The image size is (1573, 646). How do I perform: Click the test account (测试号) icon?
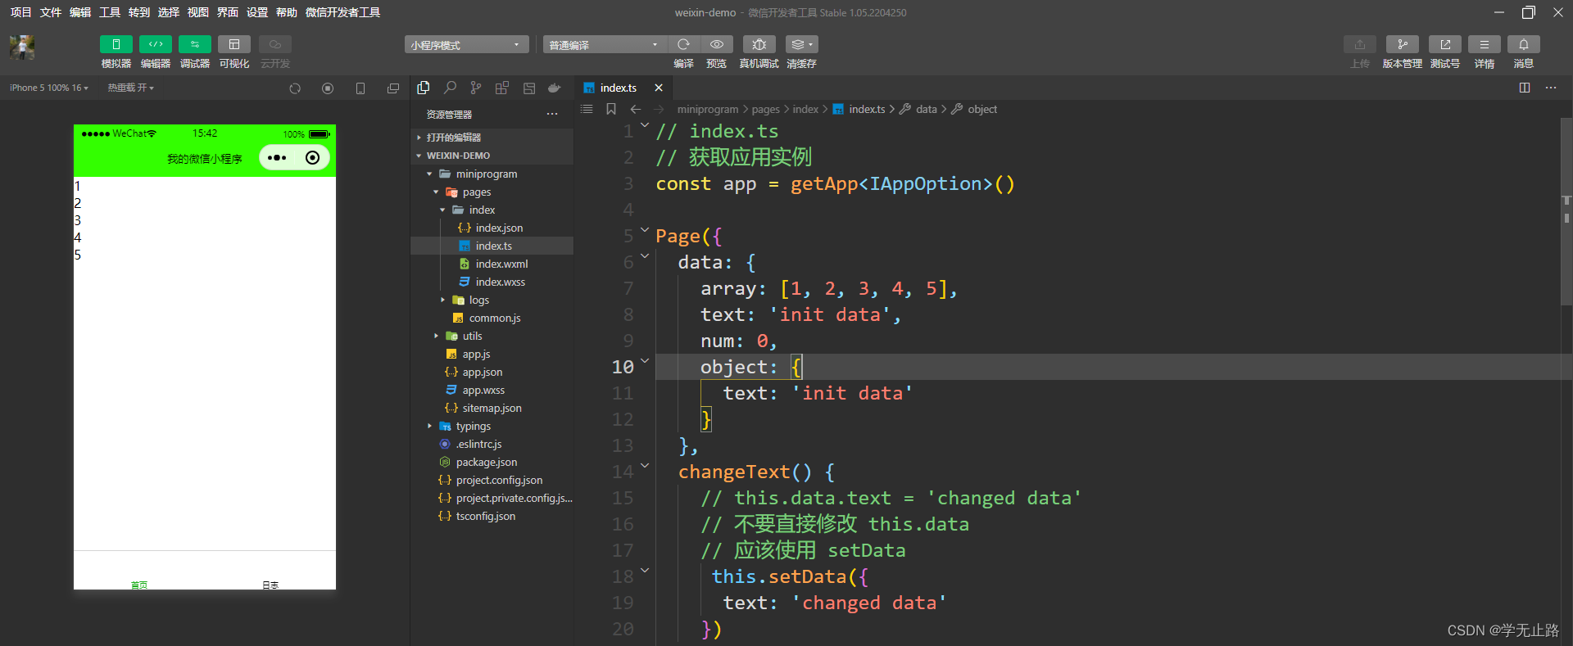(1444, 44)
